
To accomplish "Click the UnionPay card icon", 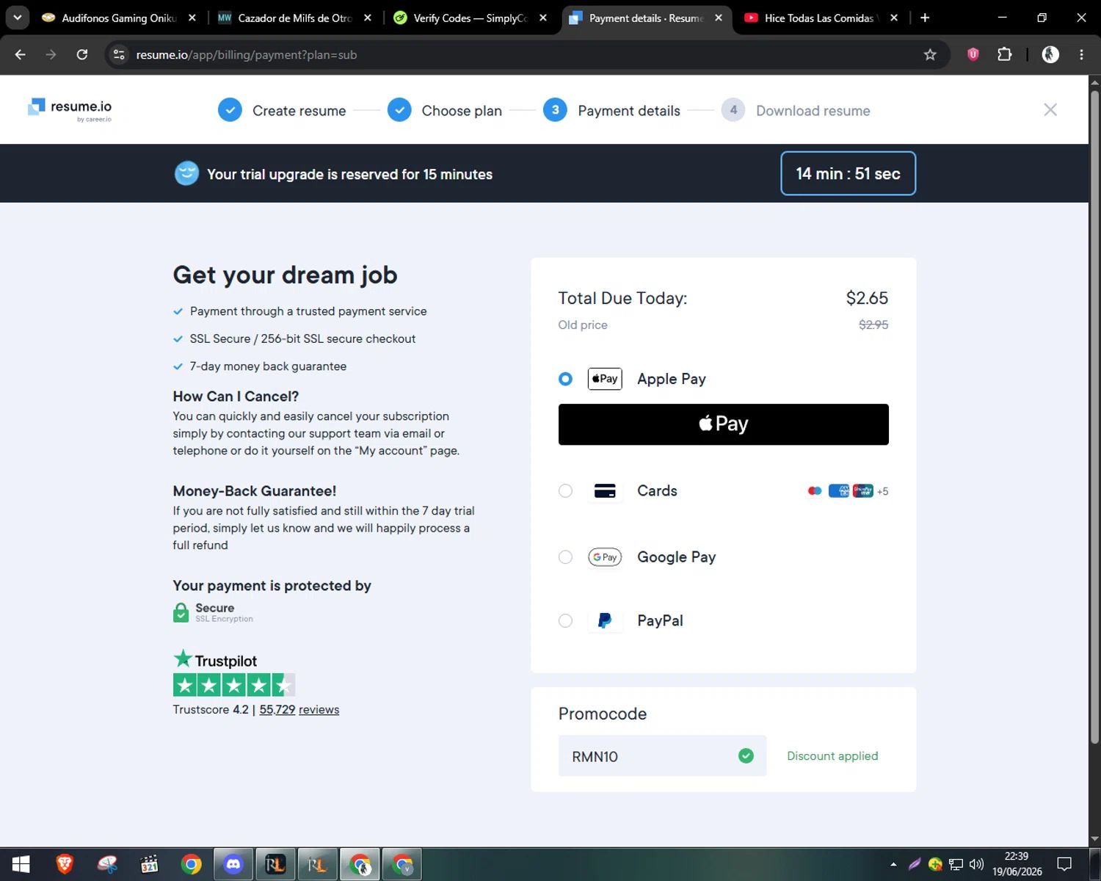I will (x=862, y=491).
